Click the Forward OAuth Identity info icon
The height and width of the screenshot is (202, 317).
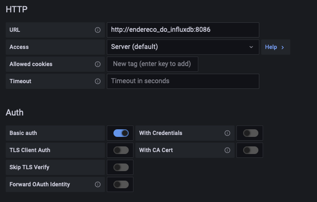click(x=98, y=184)
